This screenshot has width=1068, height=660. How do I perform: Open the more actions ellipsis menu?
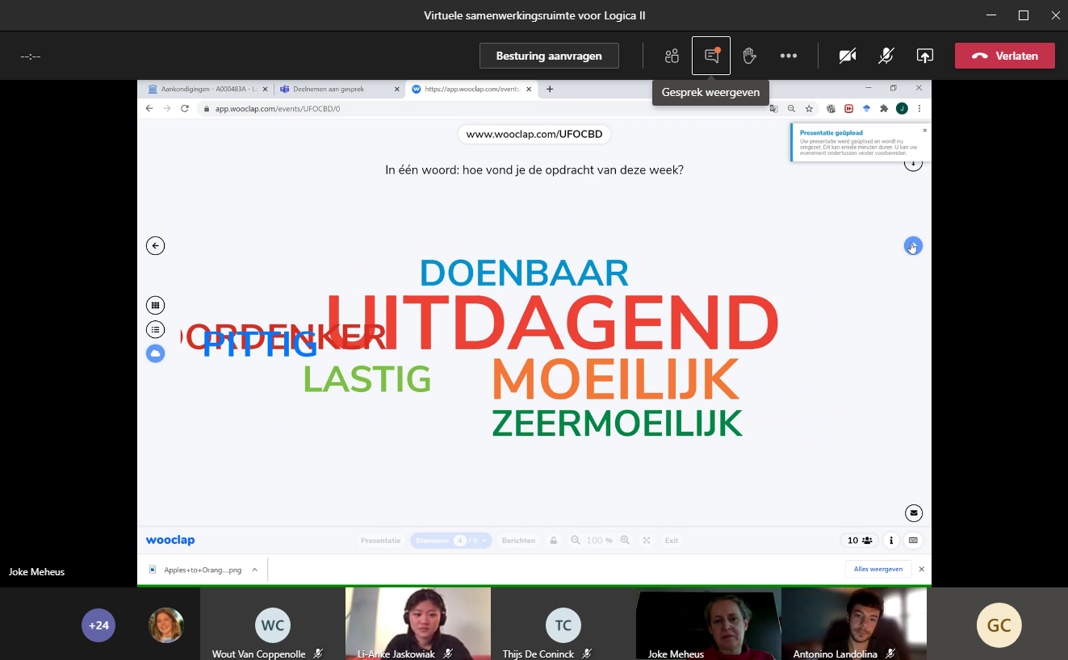(x=789, y=56)
